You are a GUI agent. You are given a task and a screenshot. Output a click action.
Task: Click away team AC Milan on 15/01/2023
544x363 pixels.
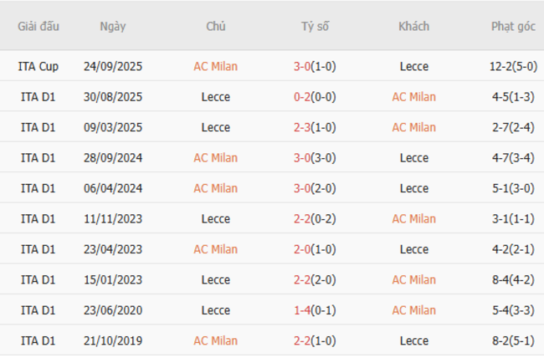pos(413,280)
